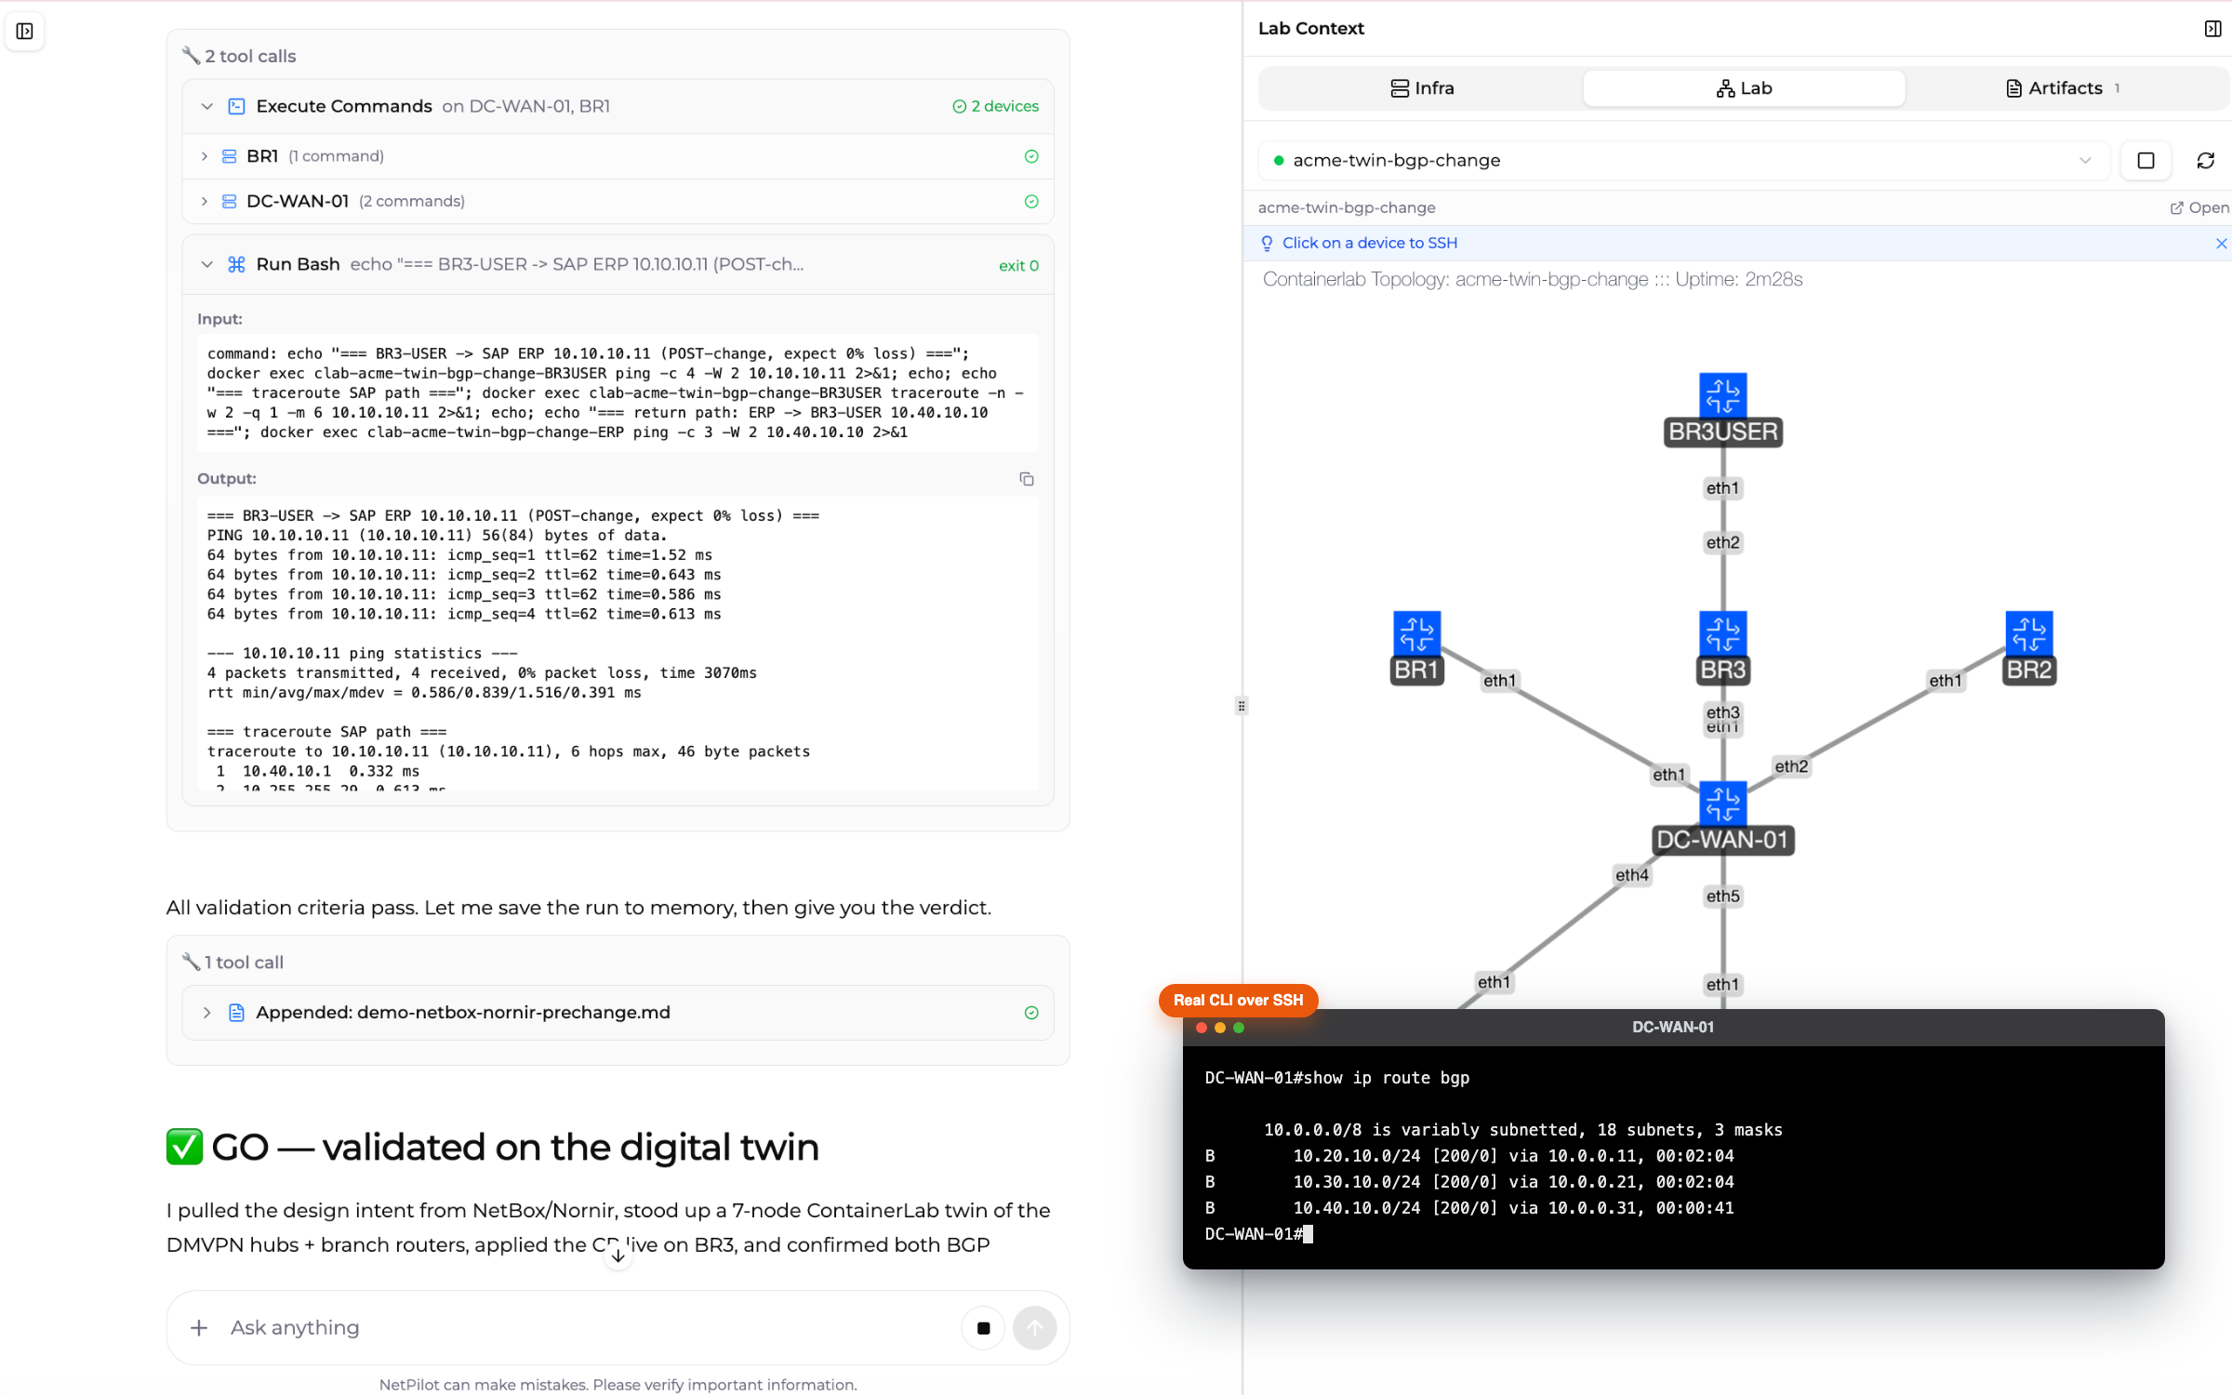The image size is (2232, 1395).
Task: Click the DC-WAN-01 status check icon
Action: pos(1030,202)
